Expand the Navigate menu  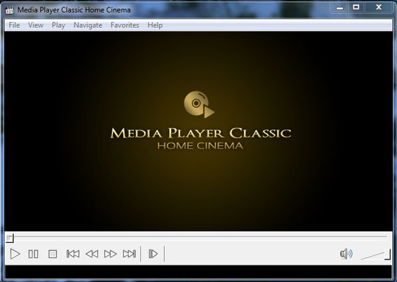pos(88,25)
